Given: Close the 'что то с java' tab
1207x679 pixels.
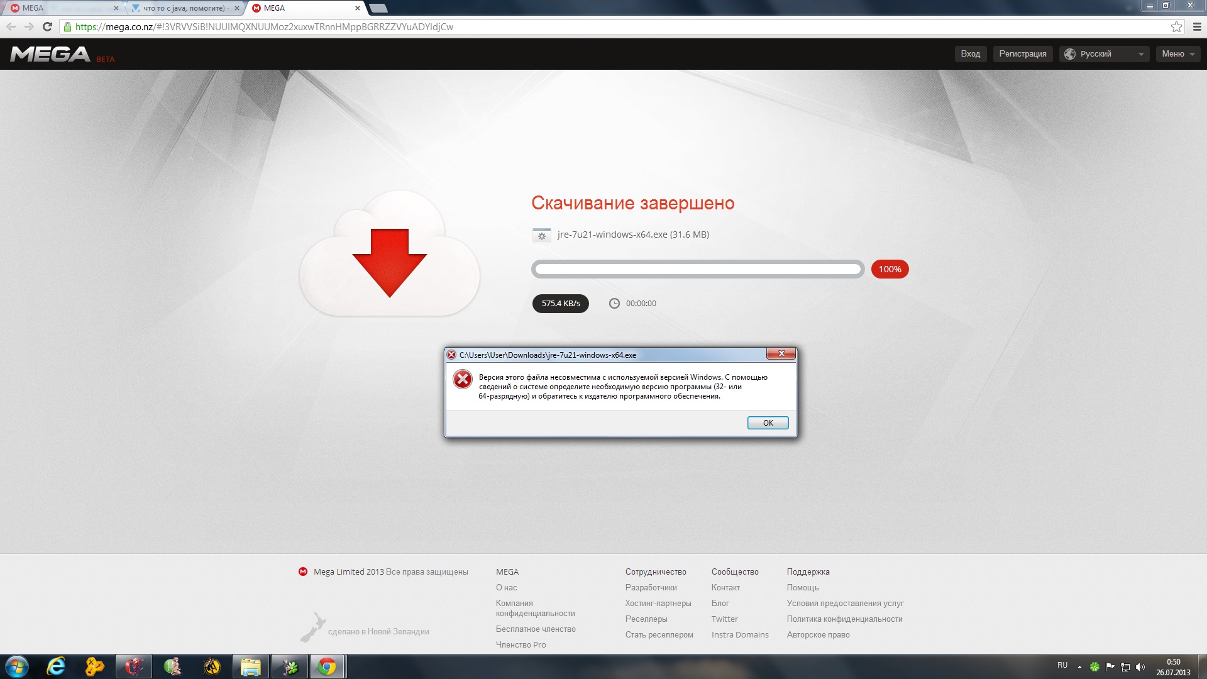Looking at the screenshot, I should coord(236,8).
